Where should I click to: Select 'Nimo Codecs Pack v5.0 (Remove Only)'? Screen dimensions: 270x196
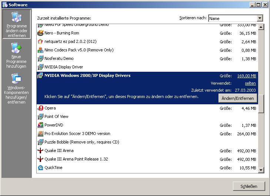click(147, 50)
